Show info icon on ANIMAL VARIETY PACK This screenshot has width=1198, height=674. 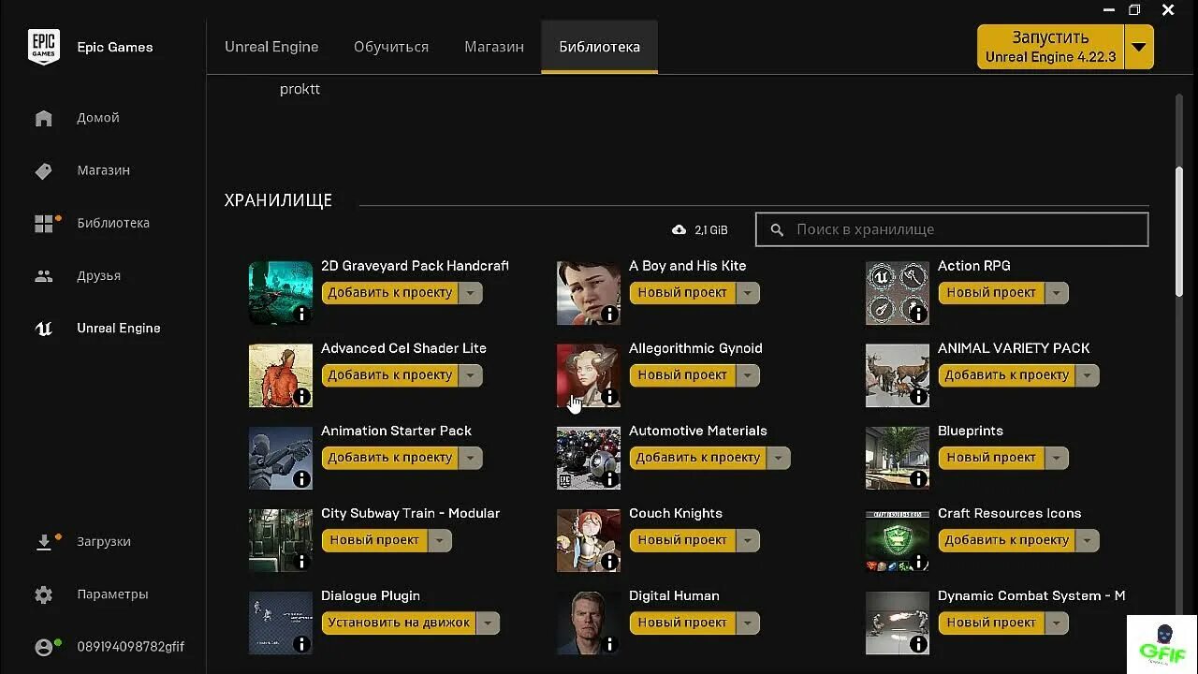click(x=918, y=397)
